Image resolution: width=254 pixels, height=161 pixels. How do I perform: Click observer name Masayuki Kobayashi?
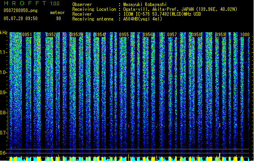(x=145, y=4)
